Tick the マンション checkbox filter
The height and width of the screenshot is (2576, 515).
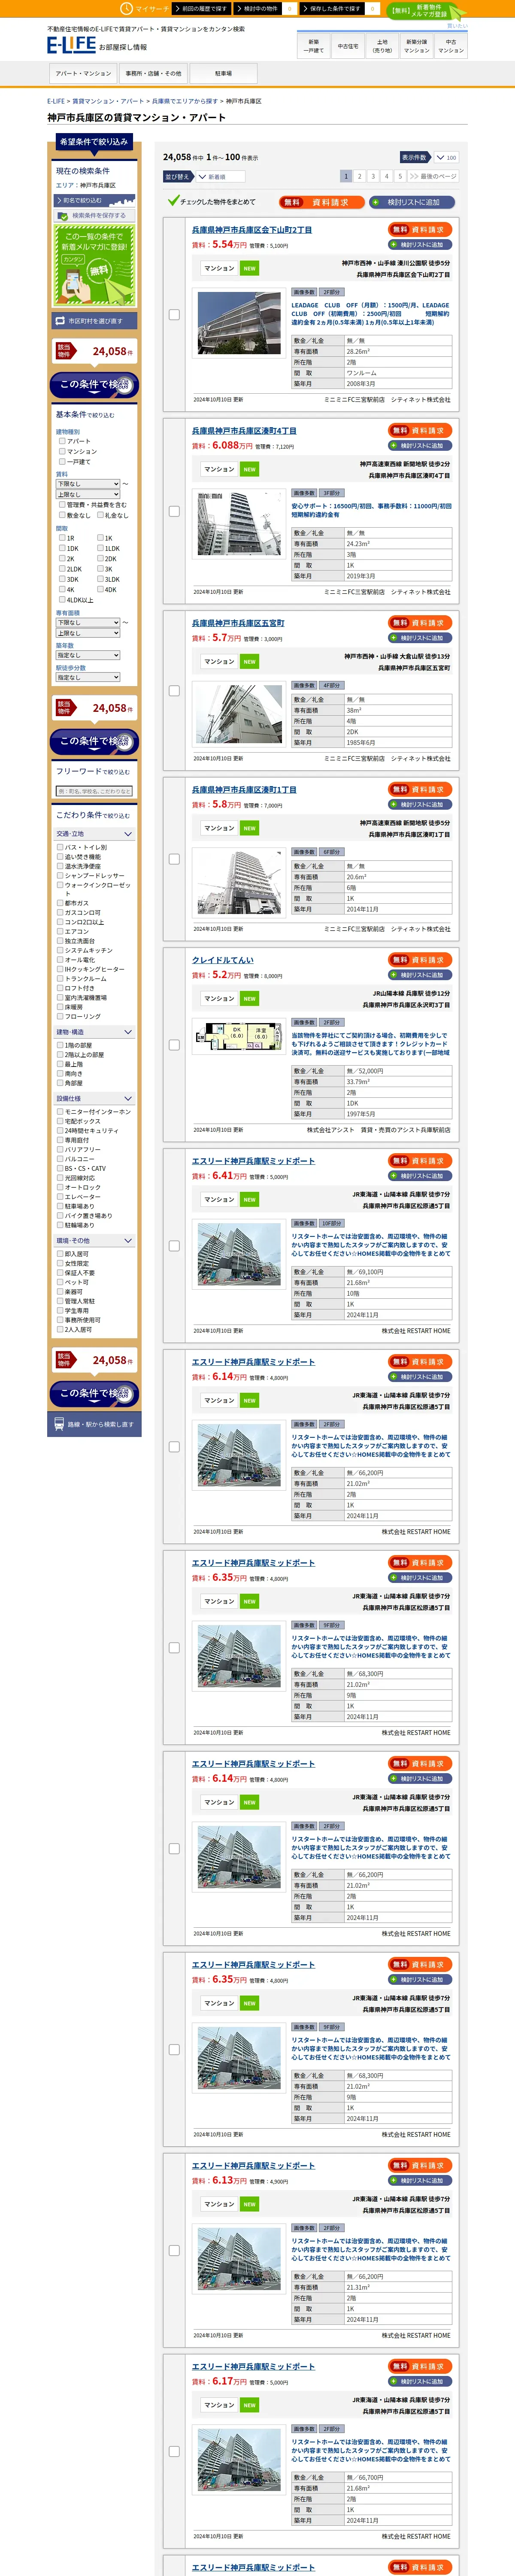pyautogui.click(x=62, y=451)
